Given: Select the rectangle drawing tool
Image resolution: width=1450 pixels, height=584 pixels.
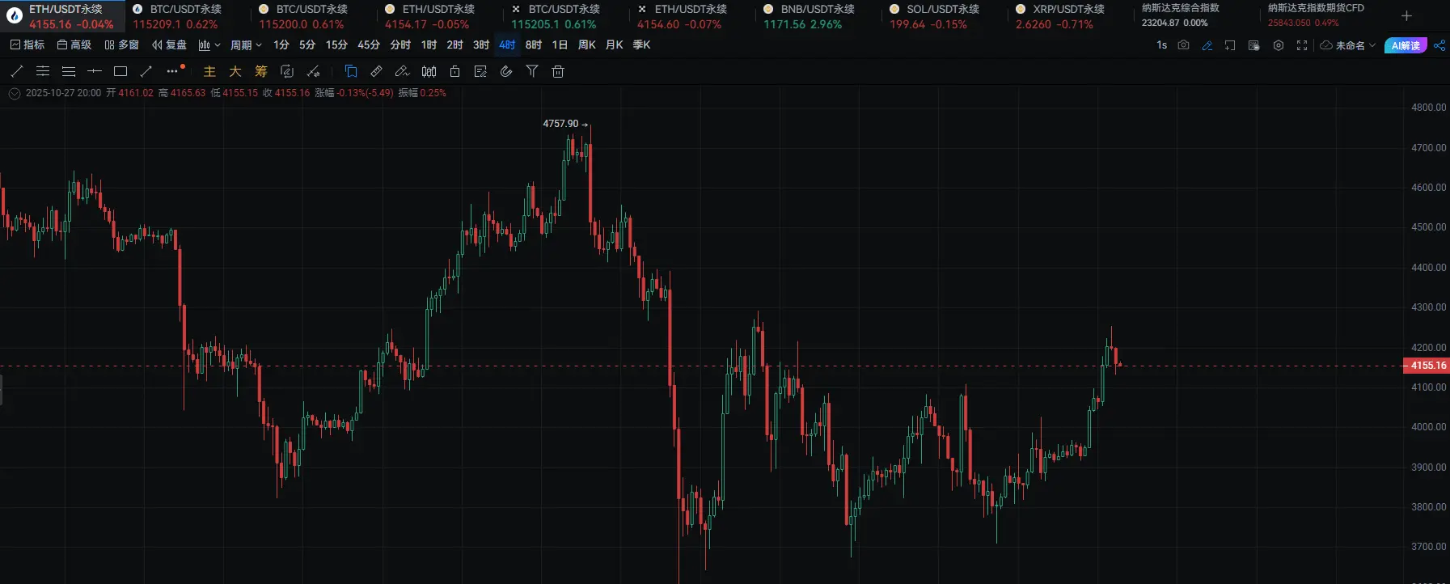Looking at the screenshot, I should pyautogui.click(x=120, y=71).
